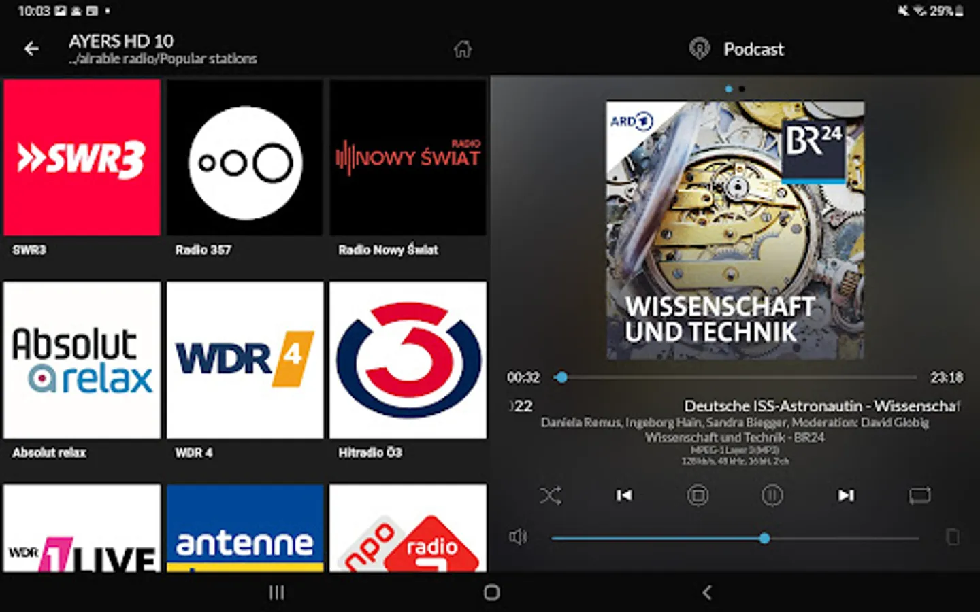Toggle repeat mode

(919, 496)
